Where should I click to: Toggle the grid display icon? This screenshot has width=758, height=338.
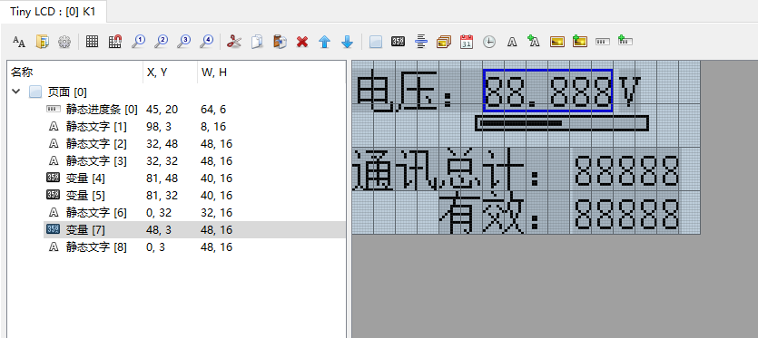pos(92,42)
